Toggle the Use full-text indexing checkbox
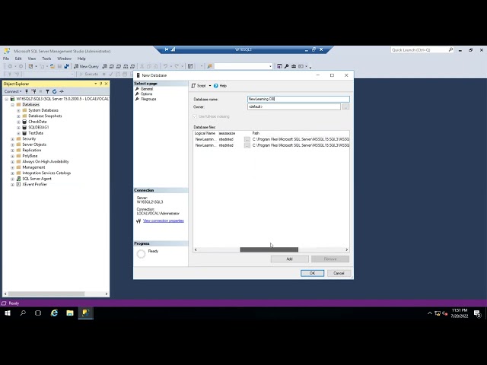The width and height of the screenshot is (487, 365). (195, 116)
